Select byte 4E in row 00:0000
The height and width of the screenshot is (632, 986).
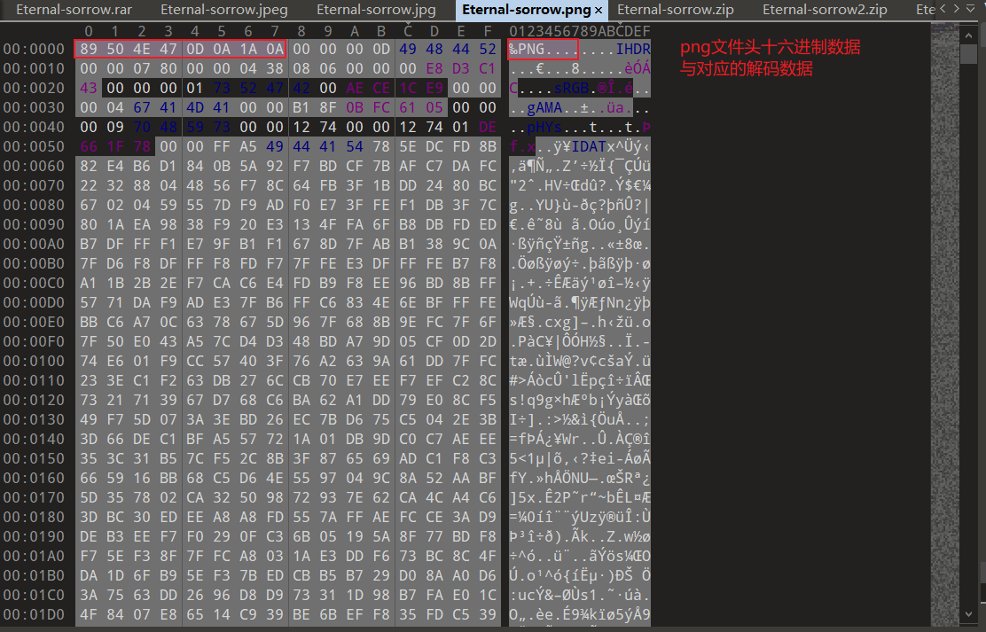[142, 49]
